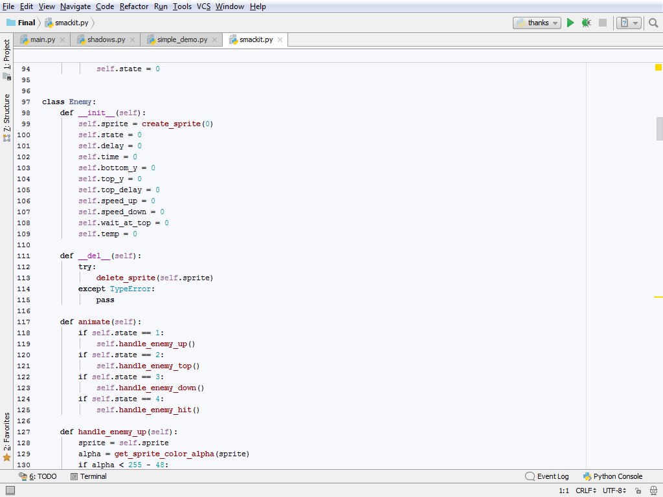Click the lock read-only status icon
The height and width of the screenshot is (497, 663).
pos(638,491)
